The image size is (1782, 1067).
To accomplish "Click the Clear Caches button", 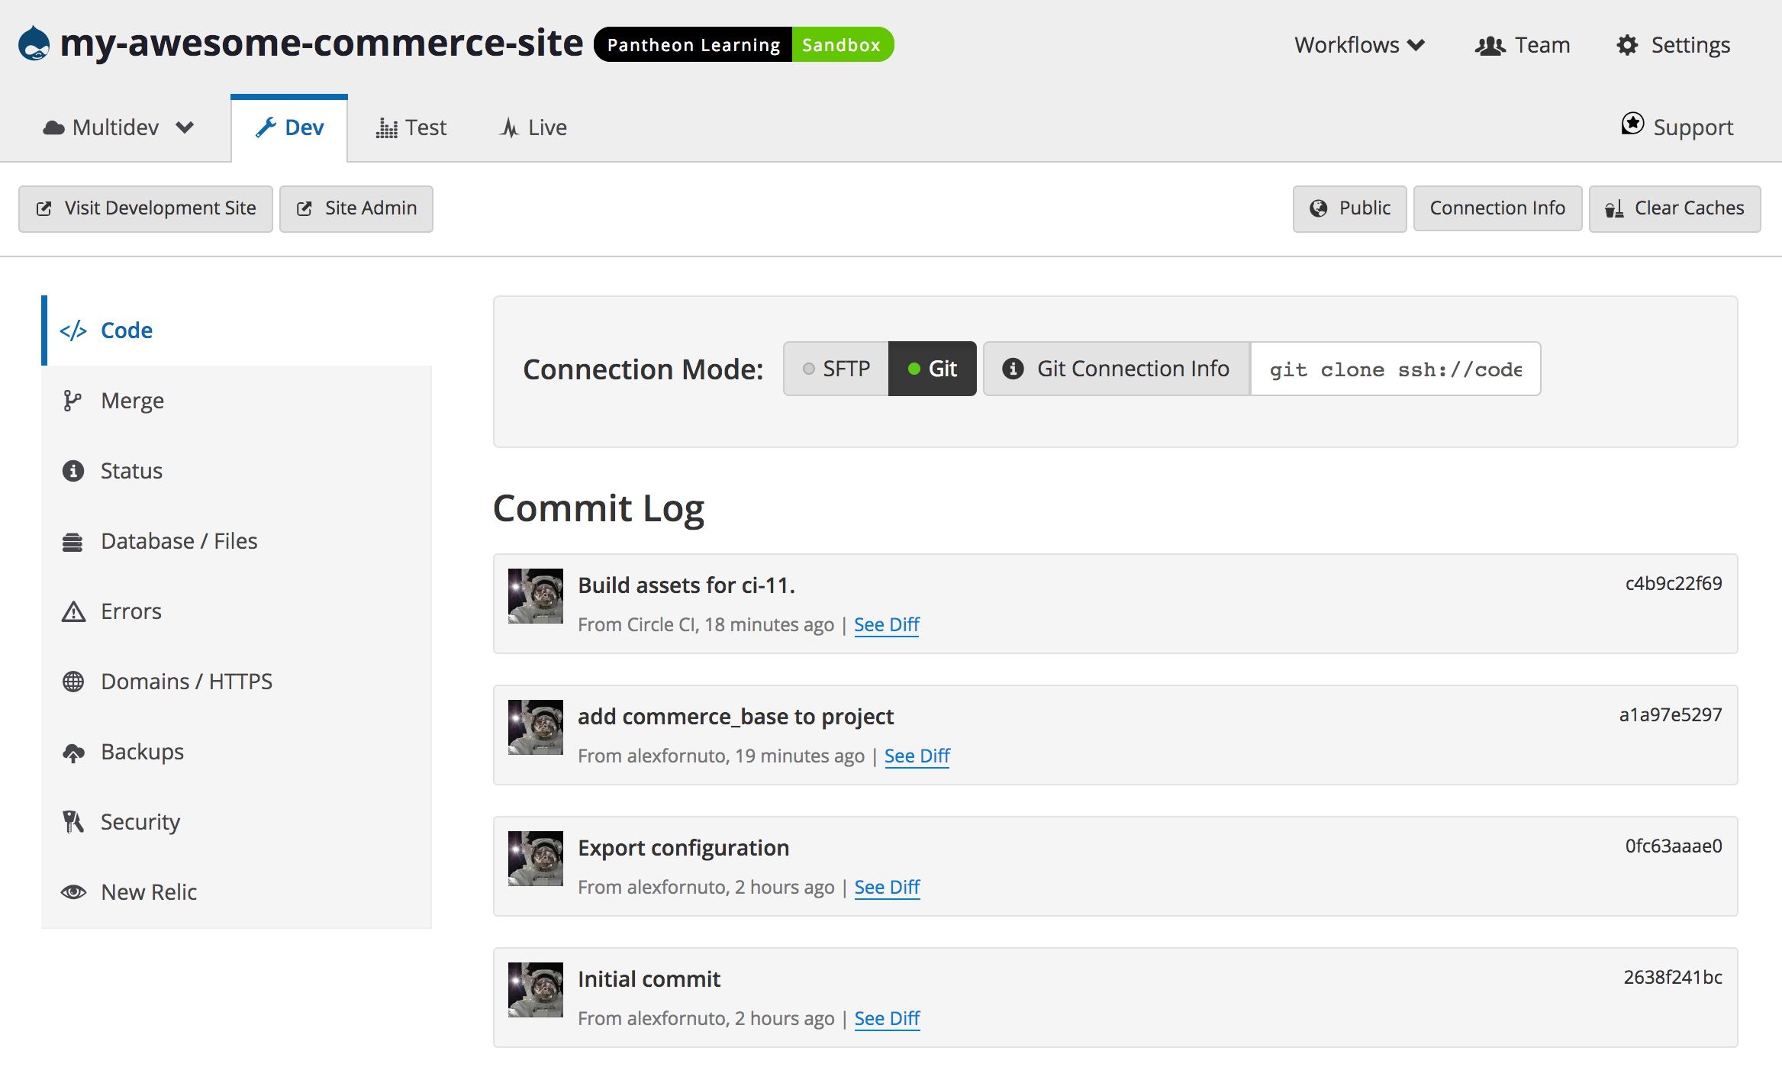I will [x=1674, y=208].
